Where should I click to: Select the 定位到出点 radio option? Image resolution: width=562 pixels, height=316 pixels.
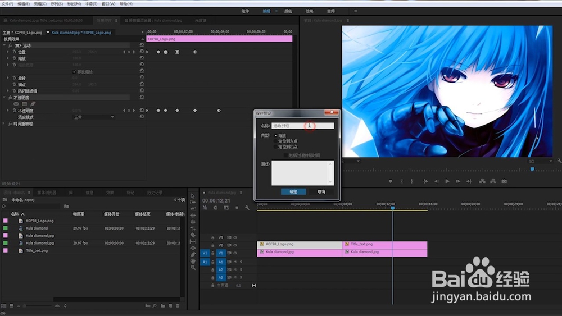click(x=275, y=146)
